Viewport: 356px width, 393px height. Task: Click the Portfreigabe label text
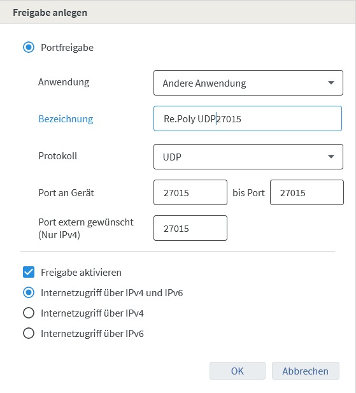[x=67, y=48]
